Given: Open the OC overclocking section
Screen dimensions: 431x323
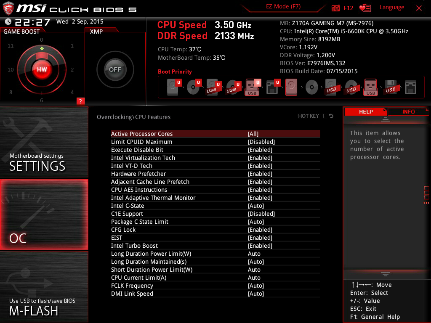Looking at the screenshot, I should click(44, 214).
